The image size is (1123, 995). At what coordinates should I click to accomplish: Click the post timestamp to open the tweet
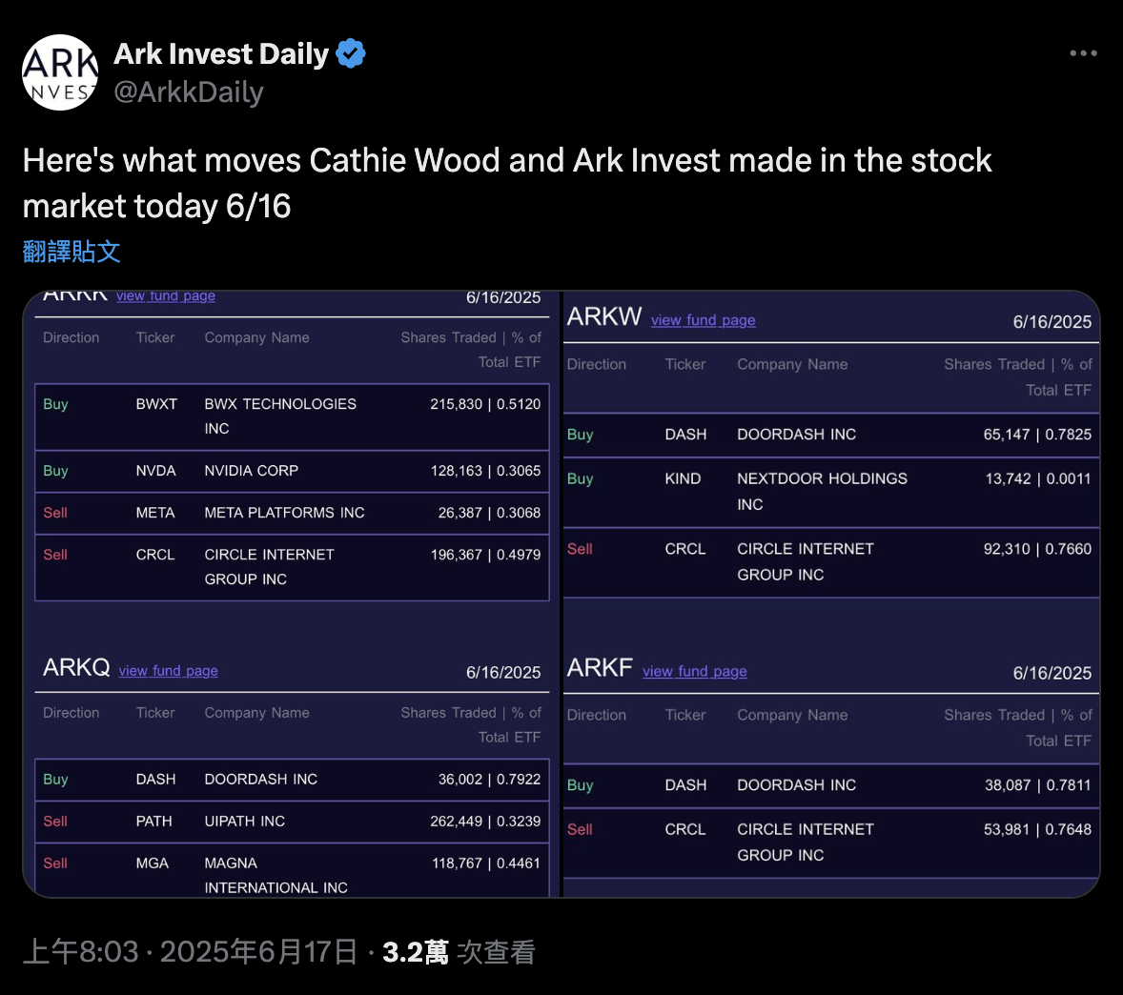[x=191, y=951]
